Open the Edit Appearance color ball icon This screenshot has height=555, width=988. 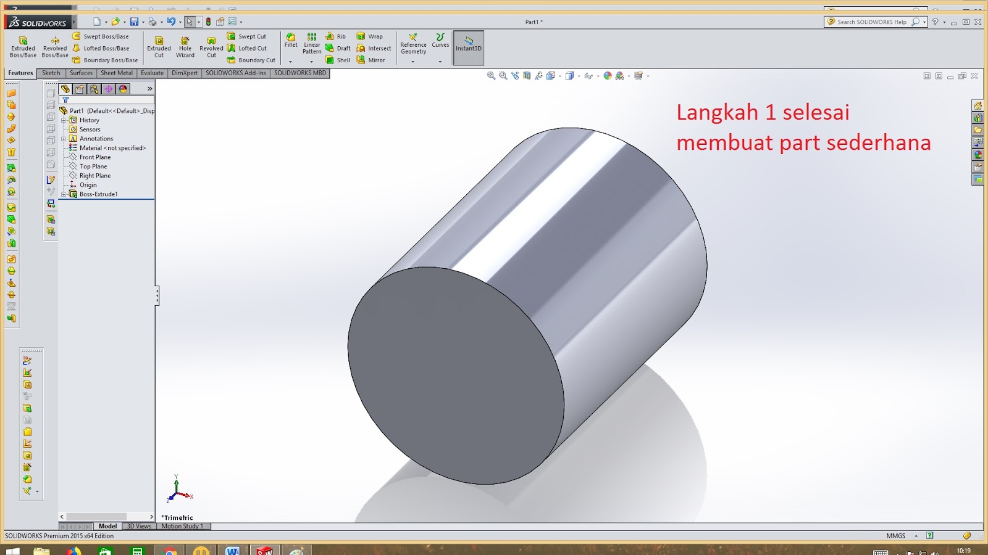tap(607, 75)
